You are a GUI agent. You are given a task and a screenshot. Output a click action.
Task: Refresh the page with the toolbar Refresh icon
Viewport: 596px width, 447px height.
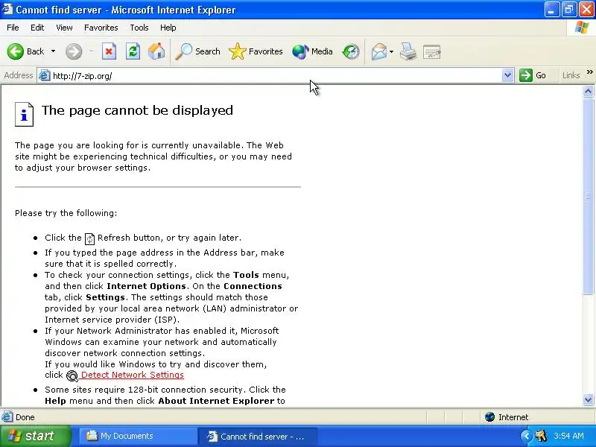pos(133,51)
